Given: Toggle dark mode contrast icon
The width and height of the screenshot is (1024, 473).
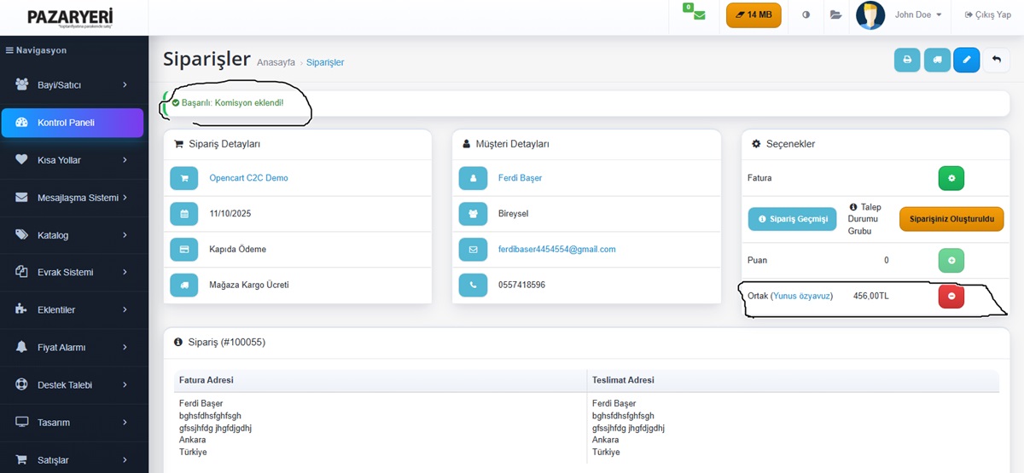Looking at the screenshot, I should (x=806, y=15).
